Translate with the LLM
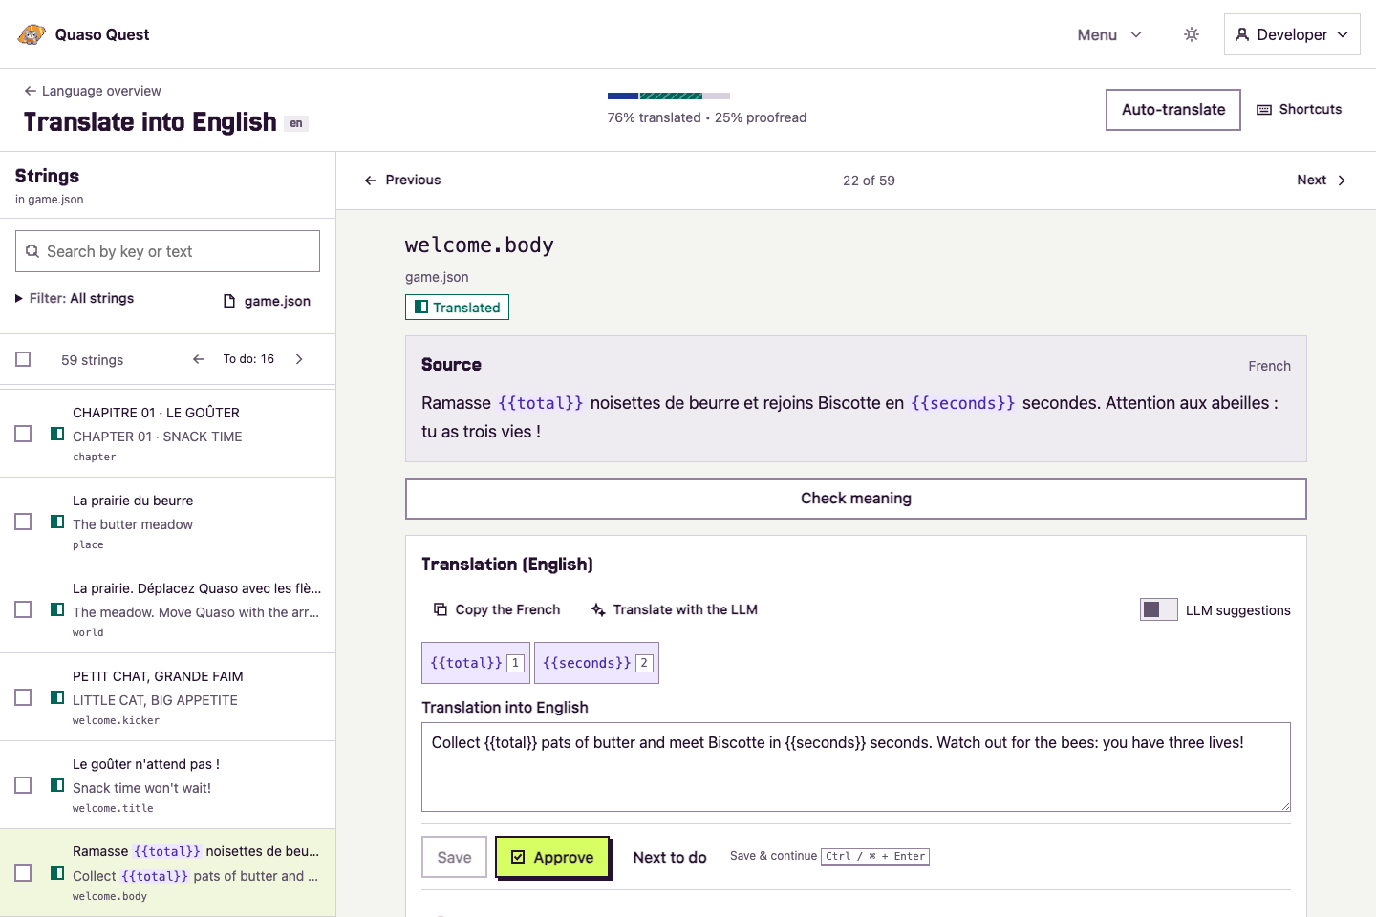The width and height of the screenshot is (1376, 917). 674,609
